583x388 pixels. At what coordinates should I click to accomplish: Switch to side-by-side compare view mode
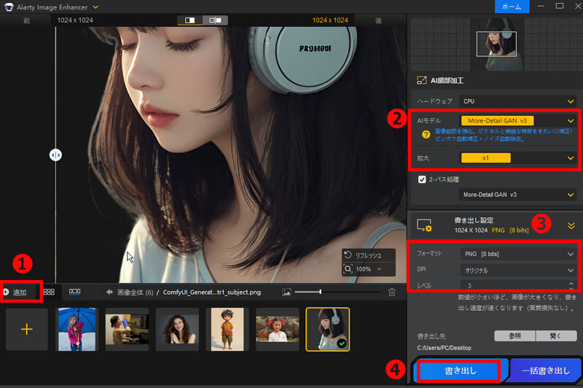point(215,20)
